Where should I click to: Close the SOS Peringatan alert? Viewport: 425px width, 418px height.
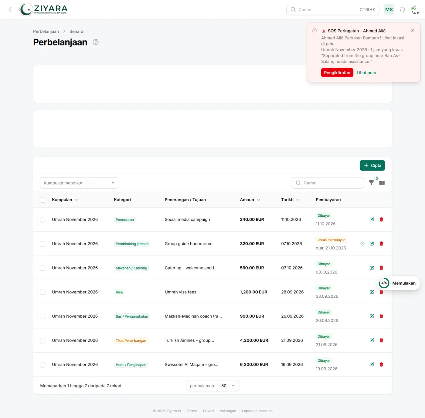point(413,30)
